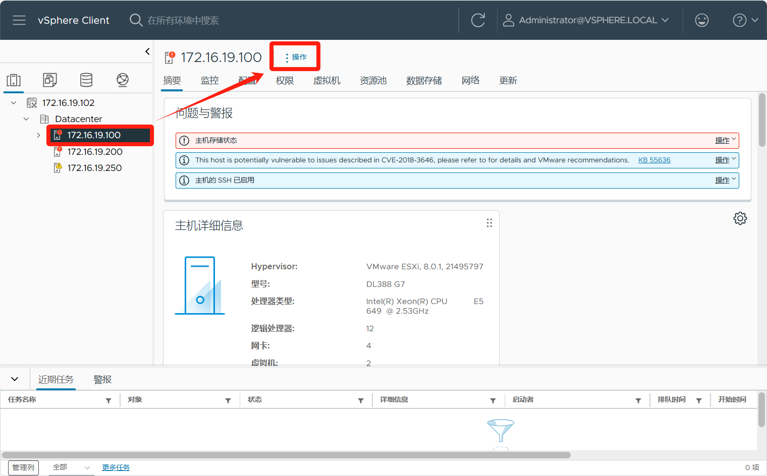Open the 数据存储 tab
Viewport: 767px width, 476px height.
[424, 81]
